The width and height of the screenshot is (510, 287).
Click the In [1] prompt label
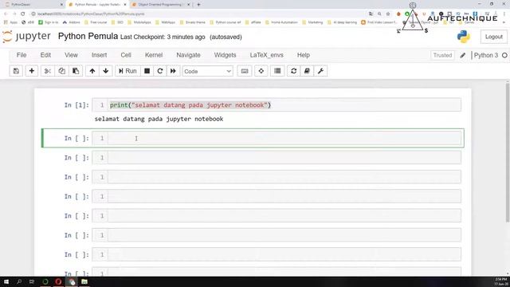76,105
